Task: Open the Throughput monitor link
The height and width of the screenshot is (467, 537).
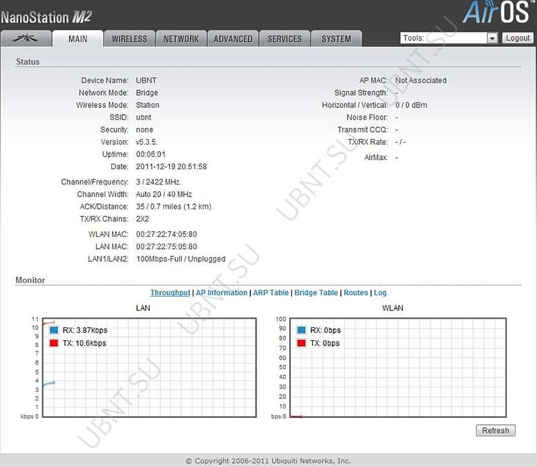Action: 170,293
